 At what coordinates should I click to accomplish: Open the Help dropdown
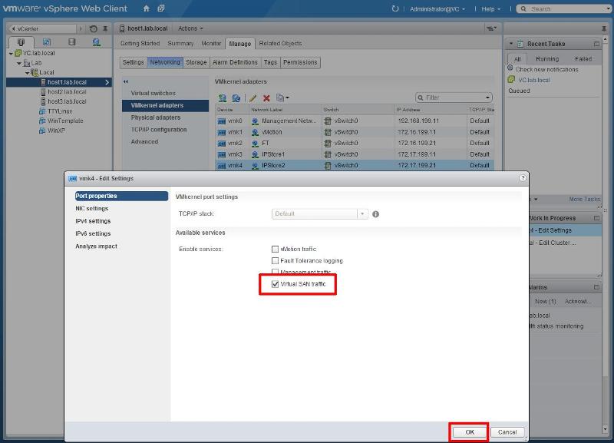pyautogui.click(x=490, y=9)
